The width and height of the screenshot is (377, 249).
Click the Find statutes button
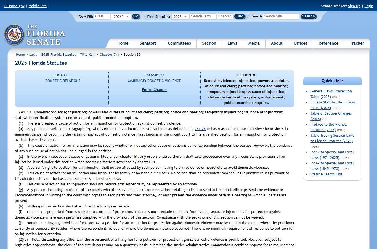pyautogui.click(x=239, y=16)
